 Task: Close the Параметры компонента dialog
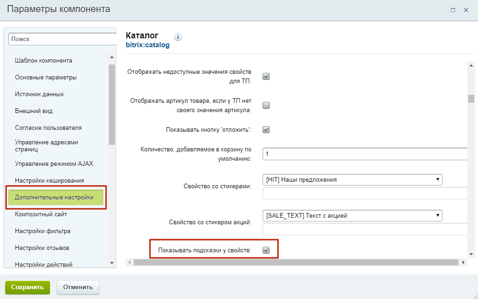click(x=466, y=10)
